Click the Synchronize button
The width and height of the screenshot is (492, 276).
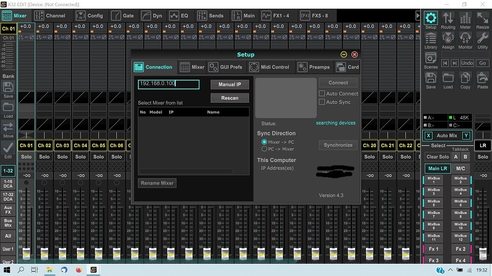point(338,145)
